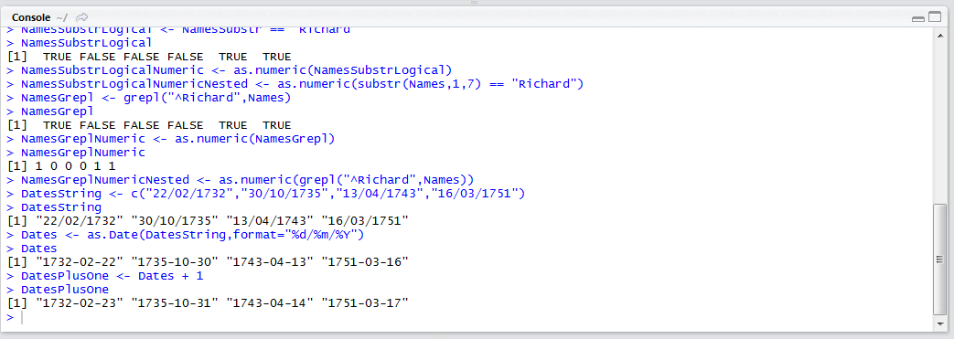
Task: Click the scrollbar down arrow
Action: coord(940,323)
